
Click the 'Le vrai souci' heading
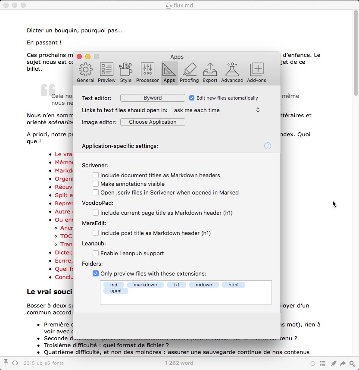click(x=49, y=292)
